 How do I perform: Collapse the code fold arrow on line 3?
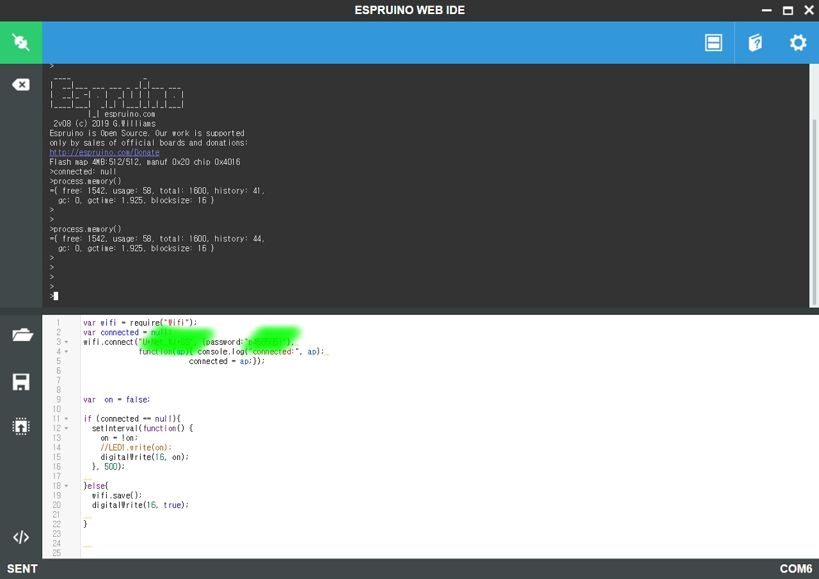point(66,342)
